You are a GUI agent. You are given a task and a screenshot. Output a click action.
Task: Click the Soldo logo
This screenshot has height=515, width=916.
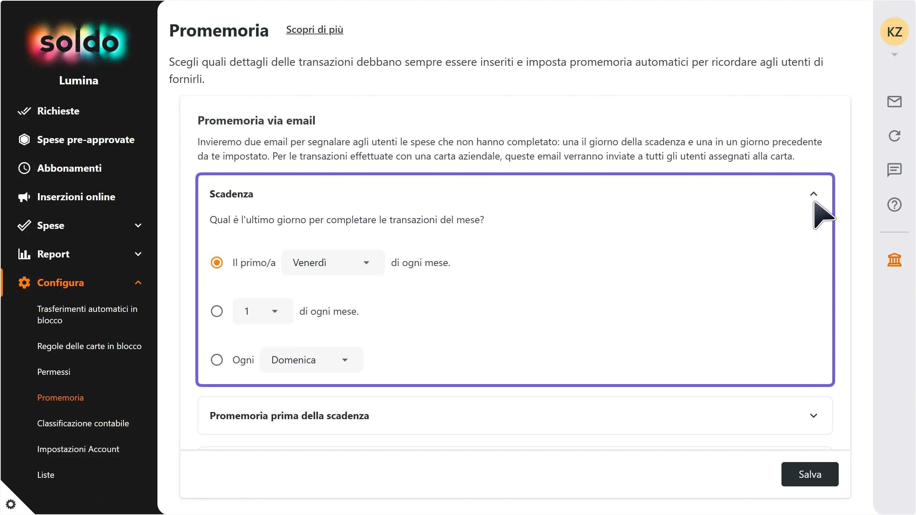click(x=79, y=43)
